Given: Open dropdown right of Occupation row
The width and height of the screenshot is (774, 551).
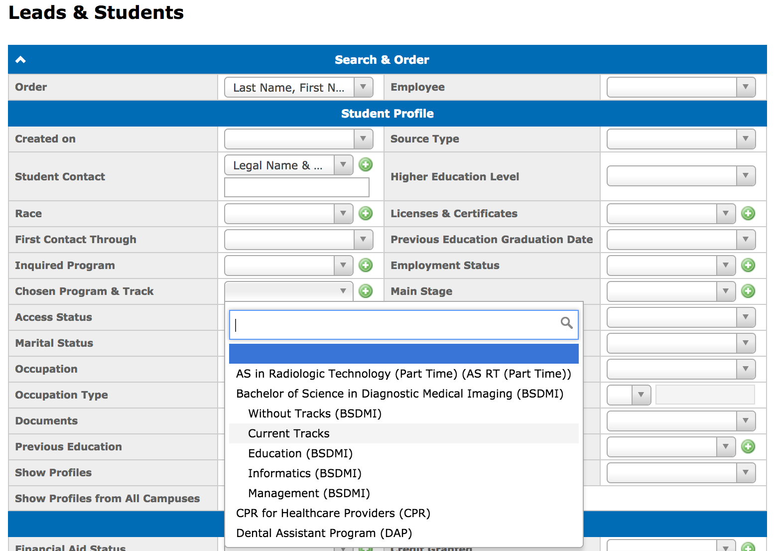Looking at the screenshot, I should coord(681,369).
